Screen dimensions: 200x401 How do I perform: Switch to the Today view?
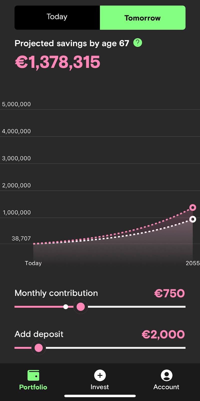(x=57, y=18)
